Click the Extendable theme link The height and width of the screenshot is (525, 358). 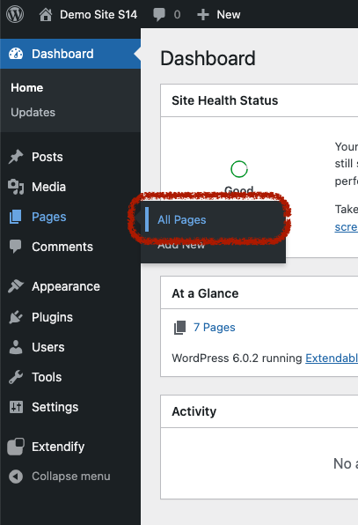click(332, 358)
